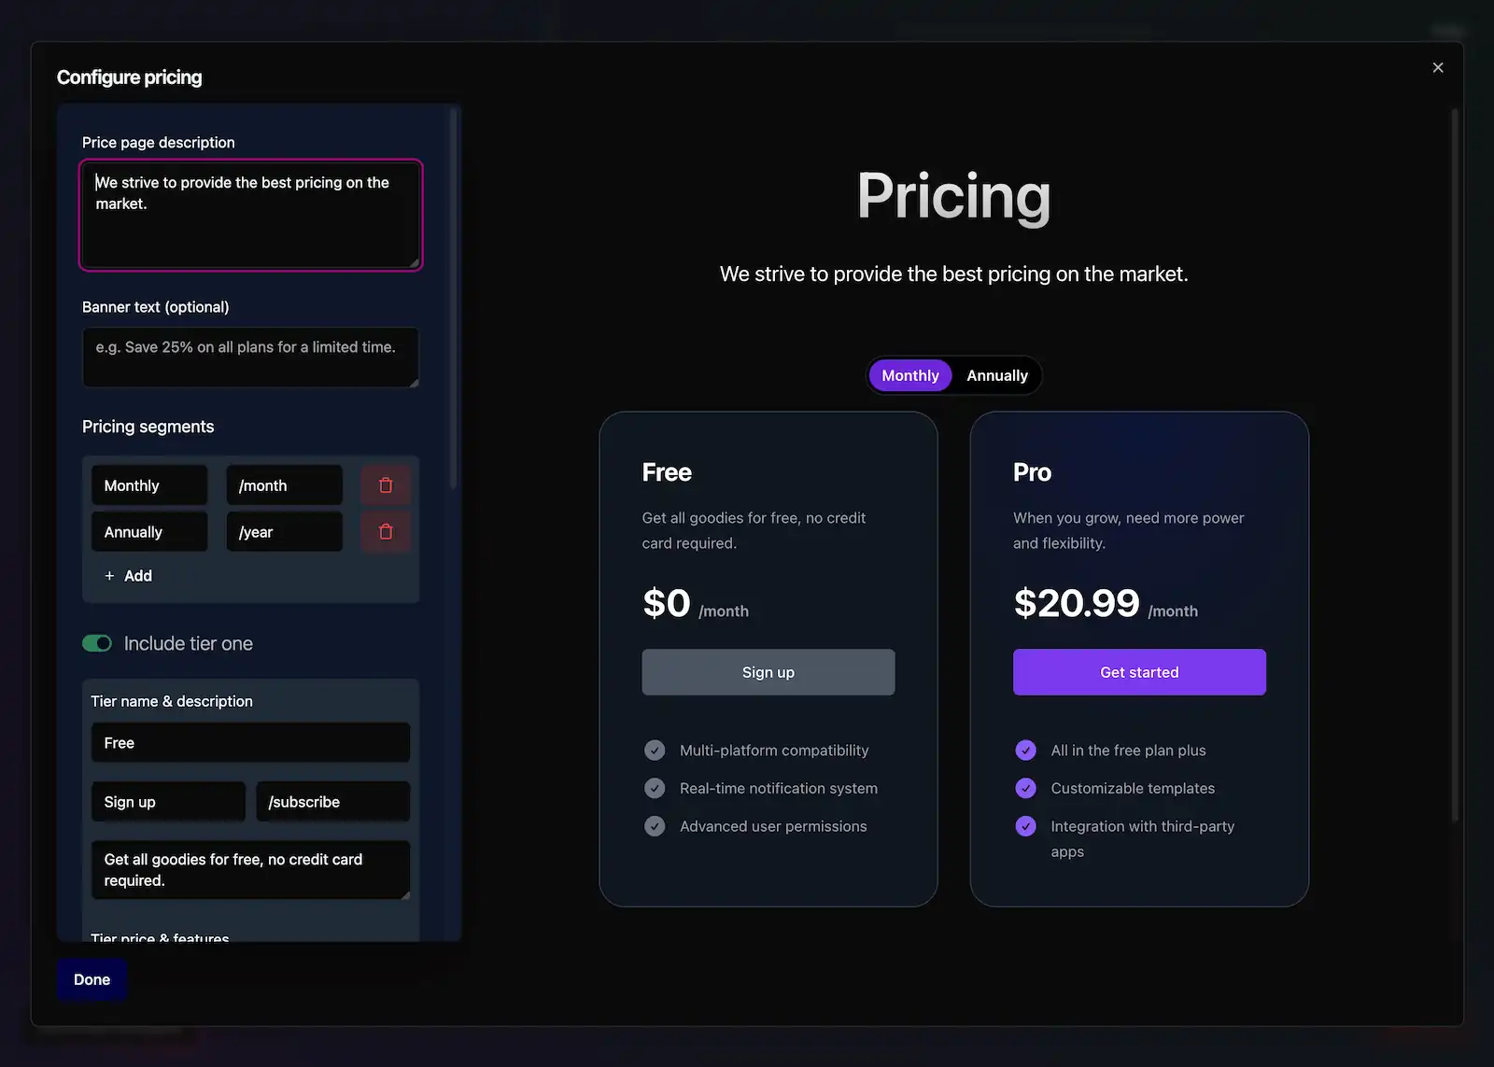The height and width of the screenshot is (1067, 1494).
Task: Click the Banner text optional field
Action: tap(250, 357)
